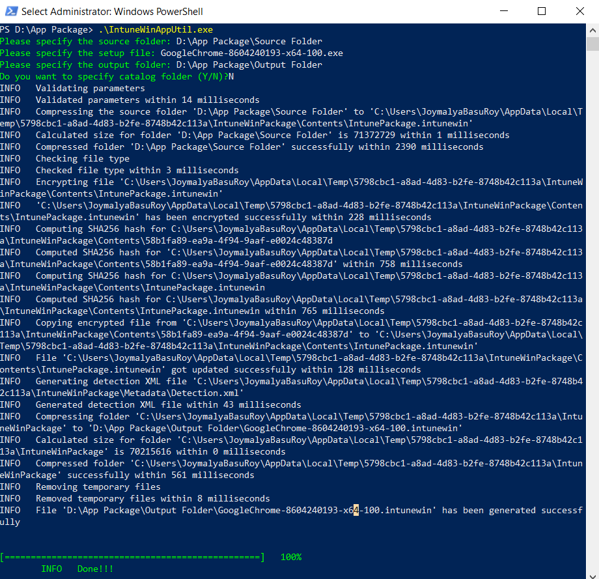599x579 pixels.
Task: Click the '100%' progress value
Action: (291, 558)
